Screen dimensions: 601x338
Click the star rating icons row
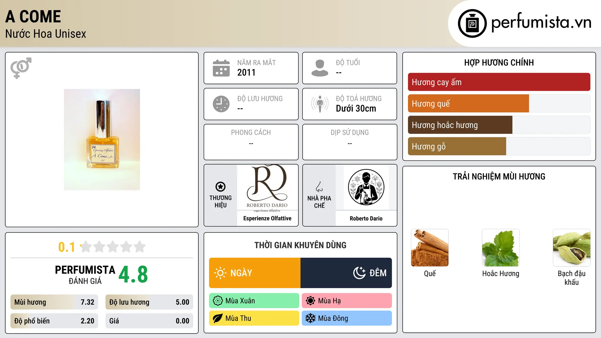[113, 247]
